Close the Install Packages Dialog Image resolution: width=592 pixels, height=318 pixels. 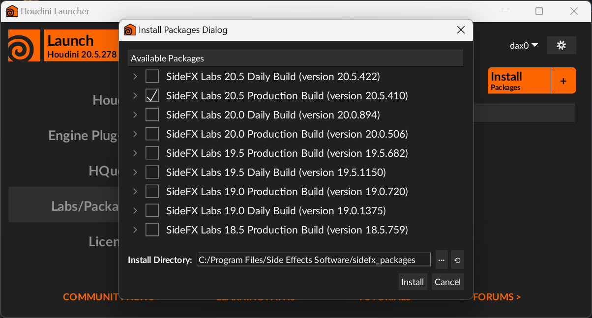click(461, 30)
